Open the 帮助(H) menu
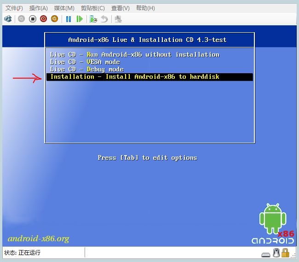This screenshot has height=262, width=299. click(x=145, y=8)
